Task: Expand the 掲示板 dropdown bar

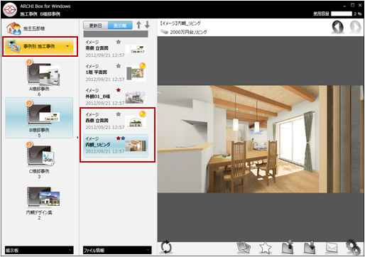Action: [39, 250]
